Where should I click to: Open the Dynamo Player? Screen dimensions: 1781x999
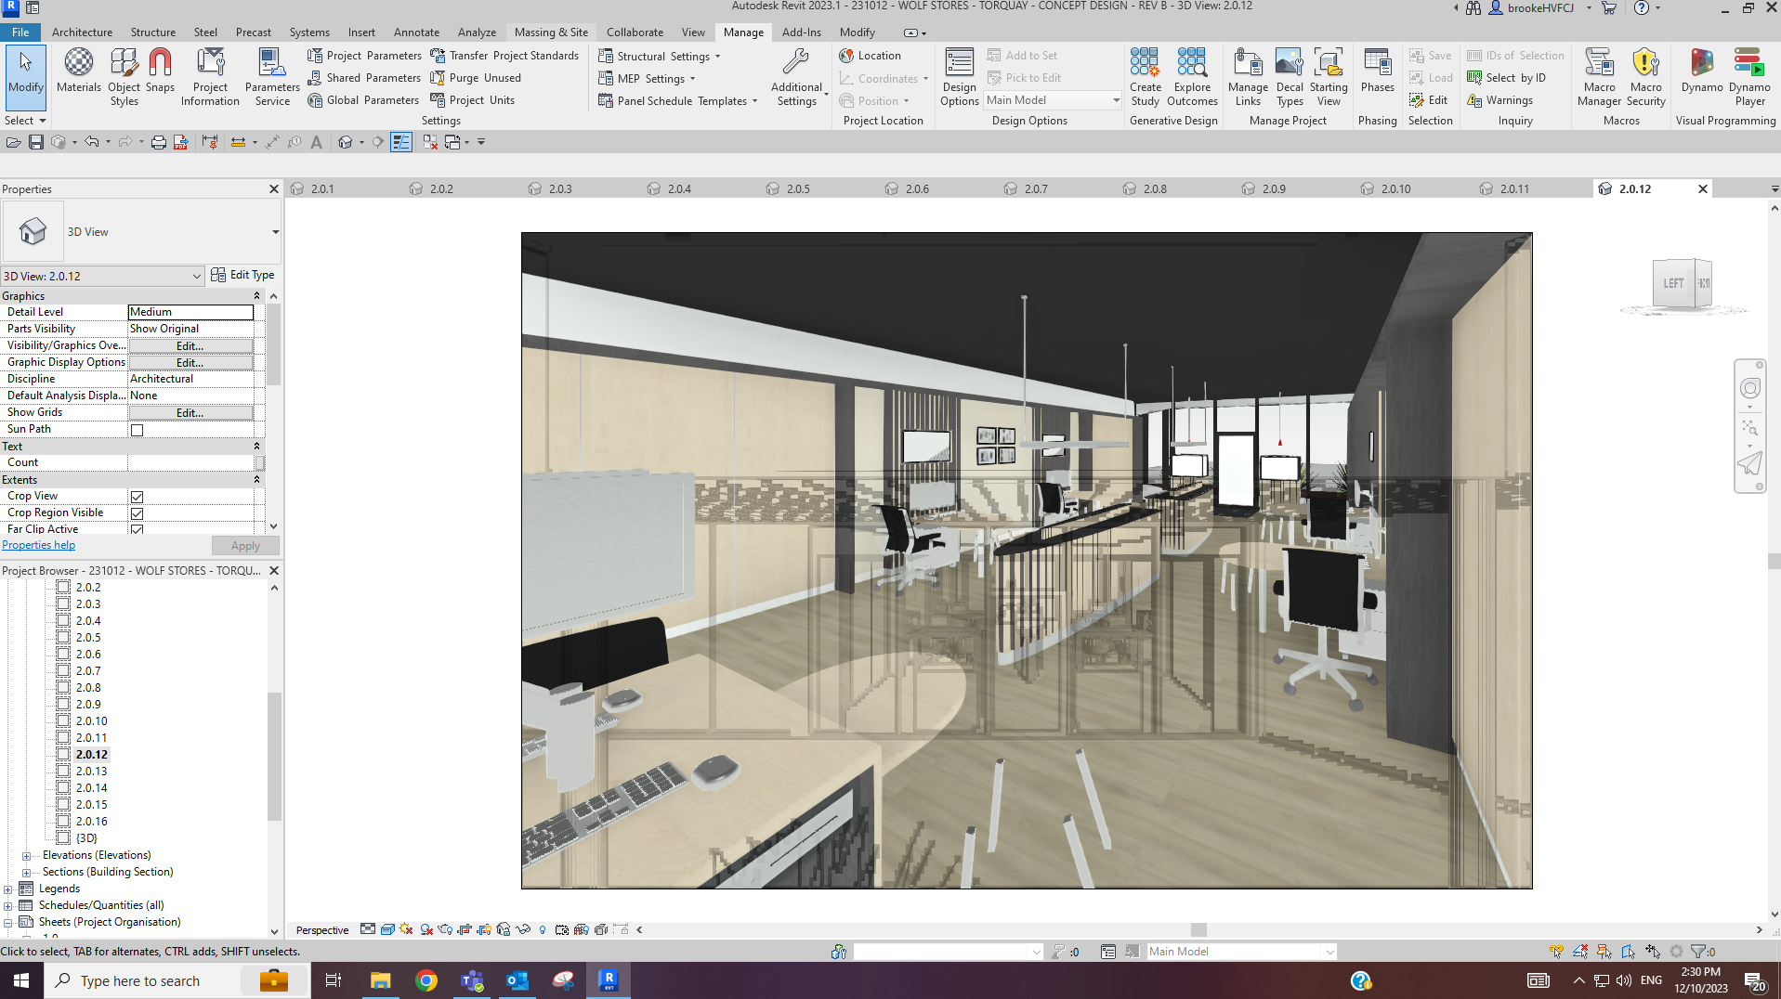1748,74
